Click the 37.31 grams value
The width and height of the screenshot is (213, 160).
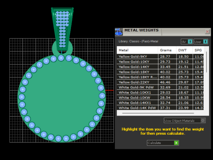point(165,108)
